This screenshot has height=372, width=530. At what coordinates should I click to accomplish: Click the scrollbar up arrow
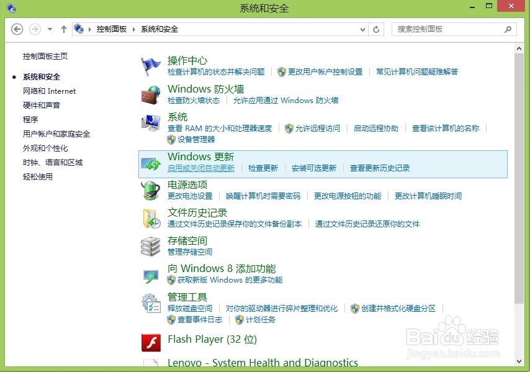tap(519, 48)
